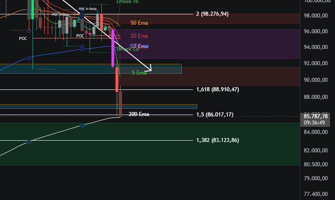Screen dimensions: 335x200
Task: Click the POC In Body label above the candles
Action: pos(88,9)
